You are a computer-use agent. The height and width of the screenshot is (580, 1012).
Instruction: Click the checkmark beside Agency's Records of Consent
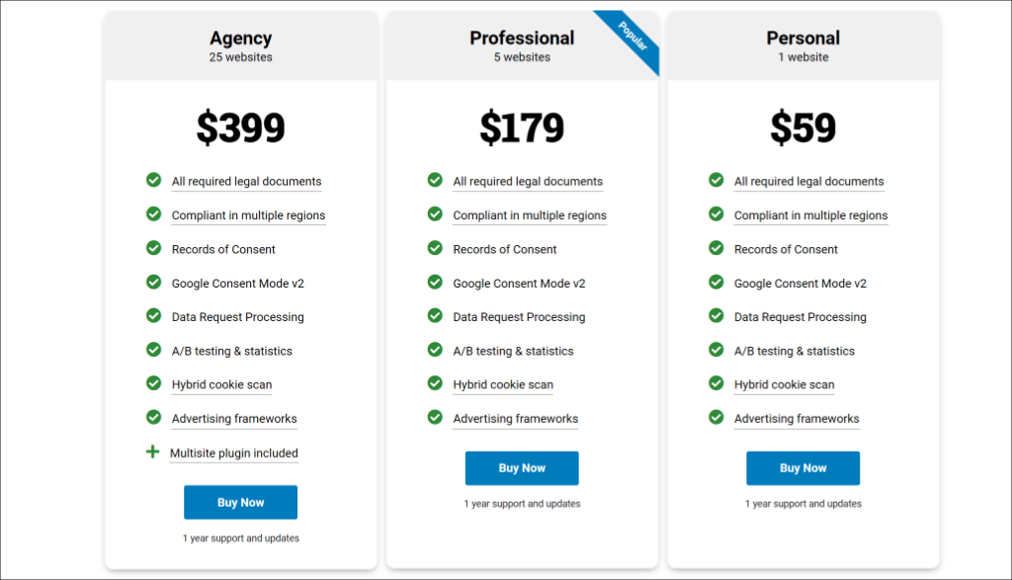pyautogui.click(x=153, y=249)
